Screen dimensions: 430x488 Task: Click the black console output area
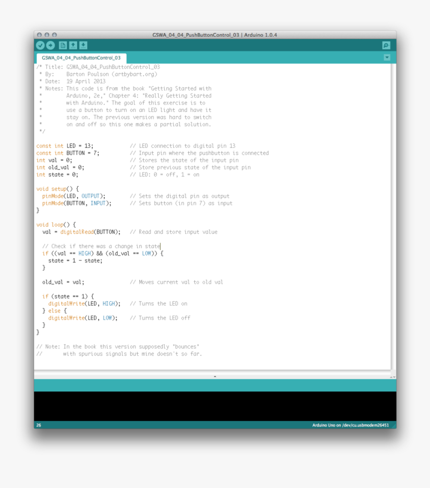point(215,406)
